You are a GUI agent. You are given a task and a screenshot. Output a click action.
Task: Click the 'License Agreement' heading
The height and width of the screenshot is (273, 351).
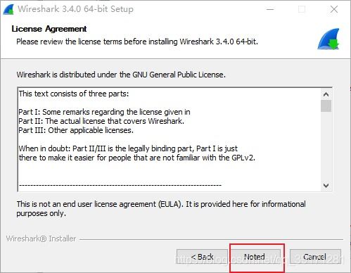point(49,29)
